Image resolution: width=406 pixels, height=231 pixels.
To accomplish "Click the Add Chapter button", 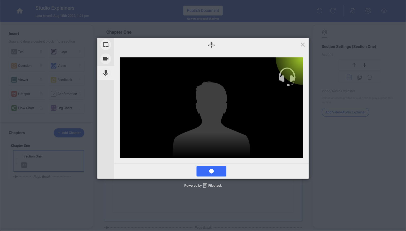I will pos(69,133).
